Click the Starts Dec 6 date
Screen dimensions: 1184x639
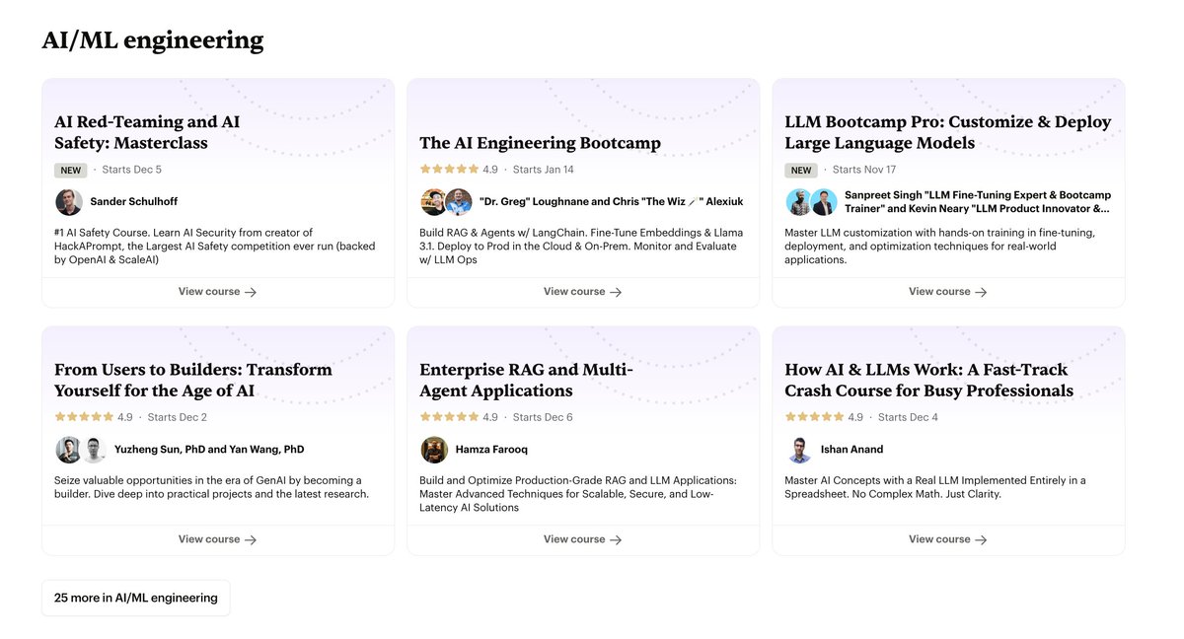(543, 417)
